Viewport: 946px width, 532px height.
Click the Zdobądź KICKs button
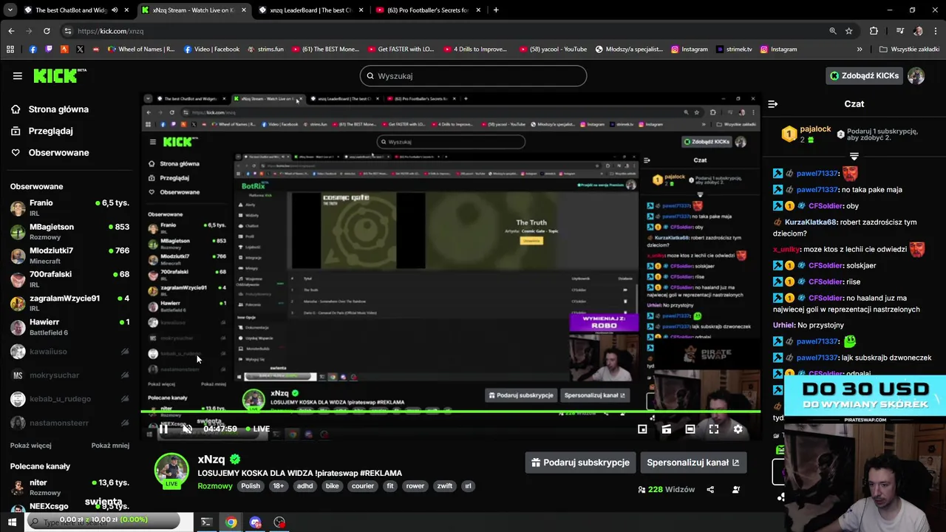coord(864,75)
